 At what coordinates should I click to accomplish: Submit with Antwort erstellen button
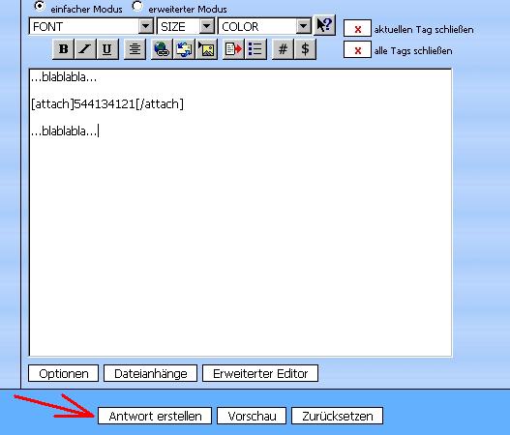pos(155,416)
